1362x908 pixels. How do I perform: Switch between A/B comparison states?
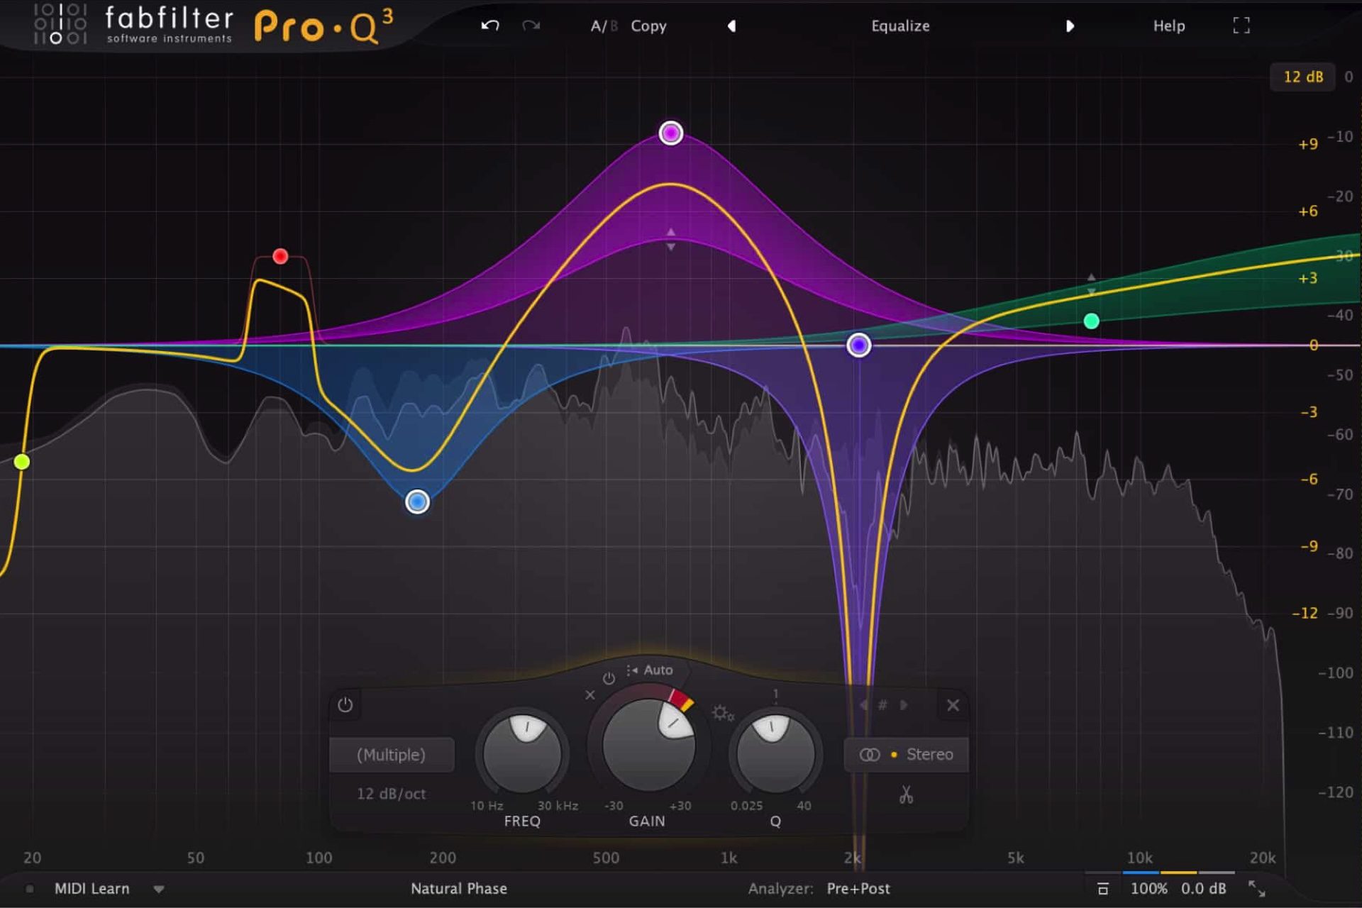coord(603,26)
